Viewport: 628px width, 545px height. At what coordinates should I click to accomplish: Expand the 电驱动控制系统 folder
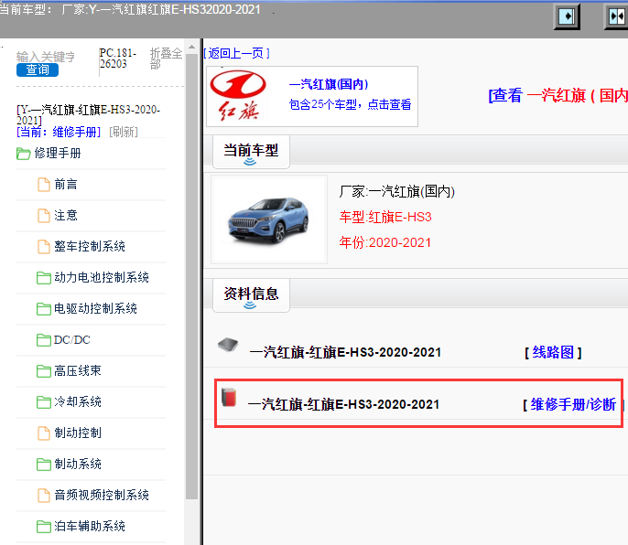pyautogui.click(x=96, y=308)
